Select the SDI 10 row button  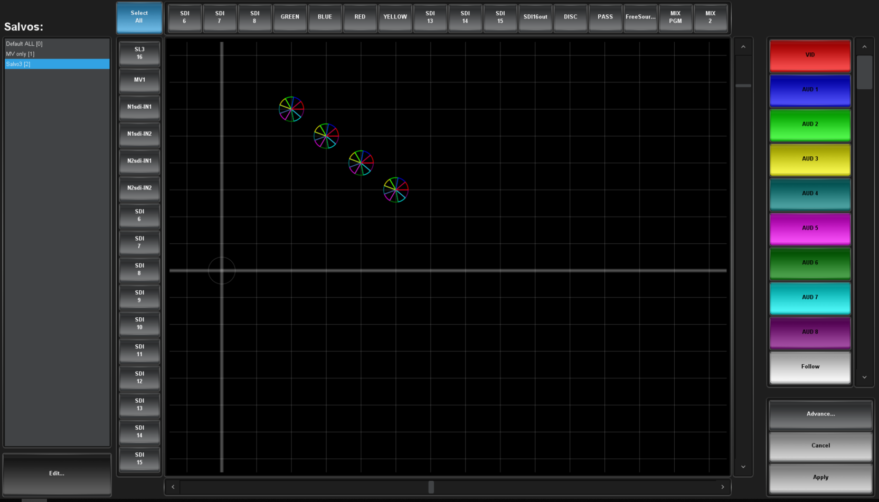point(139,324)
